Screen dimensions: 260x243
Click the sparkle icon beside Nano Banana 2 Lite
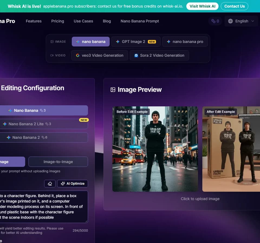click(5, 124)
